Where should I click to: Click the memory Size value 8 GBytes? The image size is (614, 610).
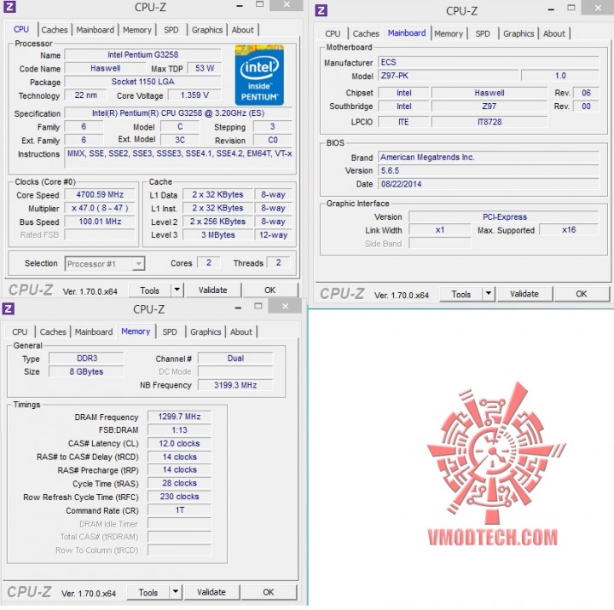click(x=86, y=371)
